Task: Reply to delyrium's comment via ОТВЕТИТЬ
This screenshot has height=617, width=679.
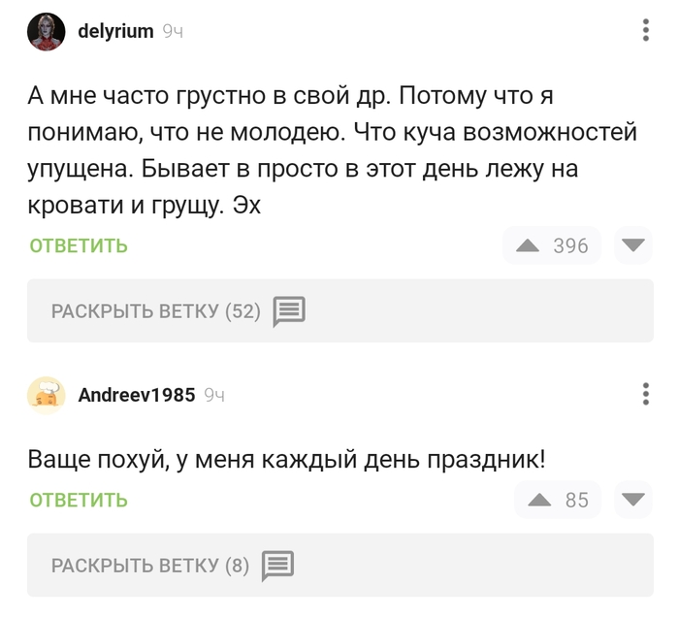Action: coord(79,246)
